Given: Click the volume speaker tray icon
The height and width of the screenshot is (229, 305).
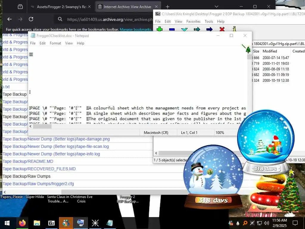Looking at the screenshot, I should coord(267,223).
